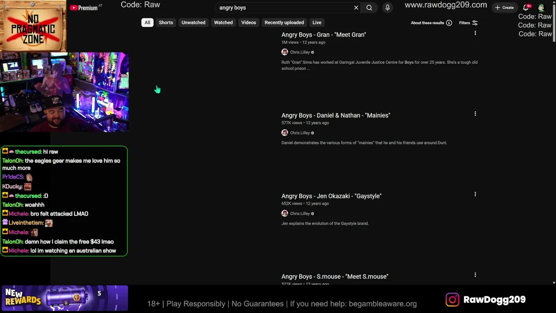Click chat message "damn how I claim the free $43 lmao"
This screenshot has width=556, height=313.
coord(69,242)
